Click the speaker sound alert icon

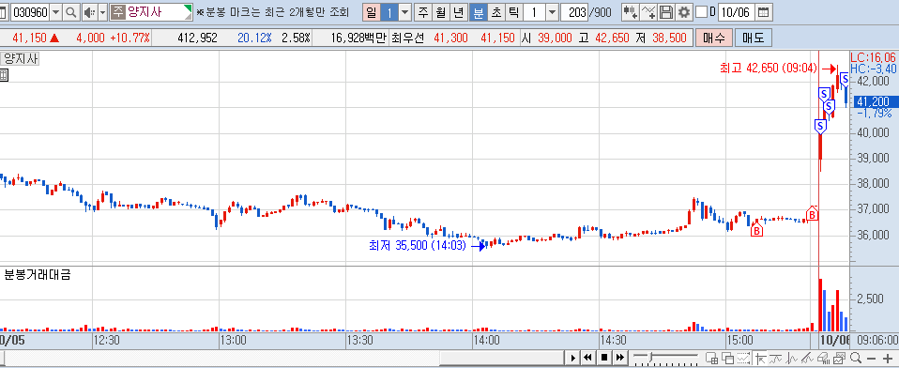pos(89,11)
